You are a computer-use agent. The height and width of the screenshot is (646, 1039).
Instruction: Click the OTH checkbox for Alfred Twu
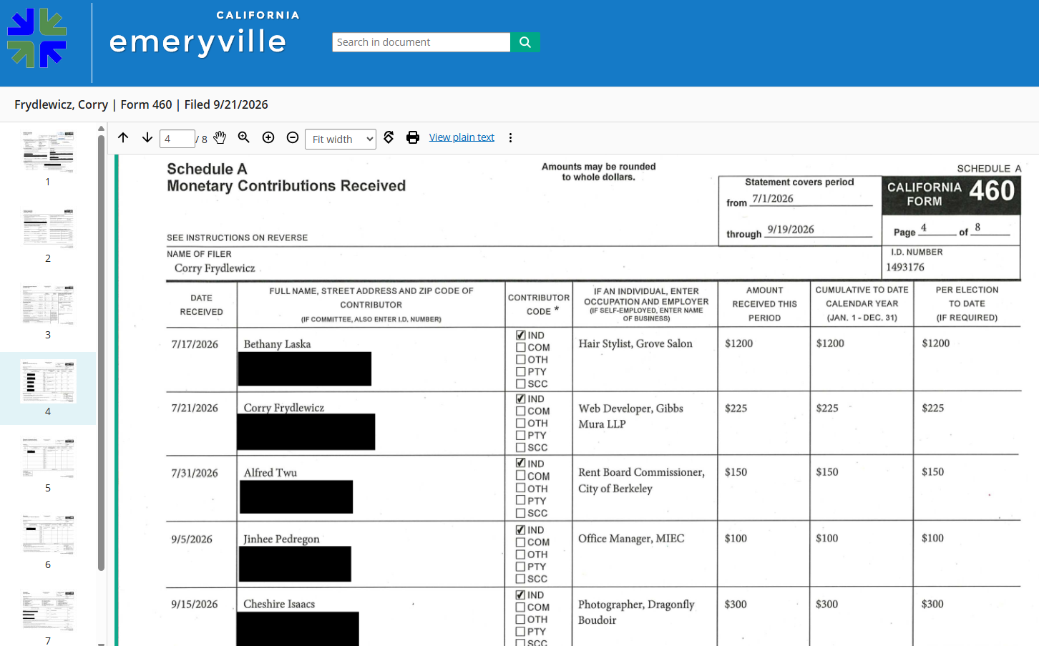coord(521,488)
